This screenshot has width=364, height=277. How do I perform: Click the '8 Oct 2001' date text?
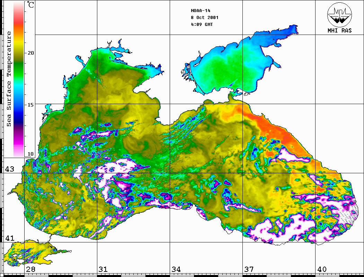tap(205, 18)
